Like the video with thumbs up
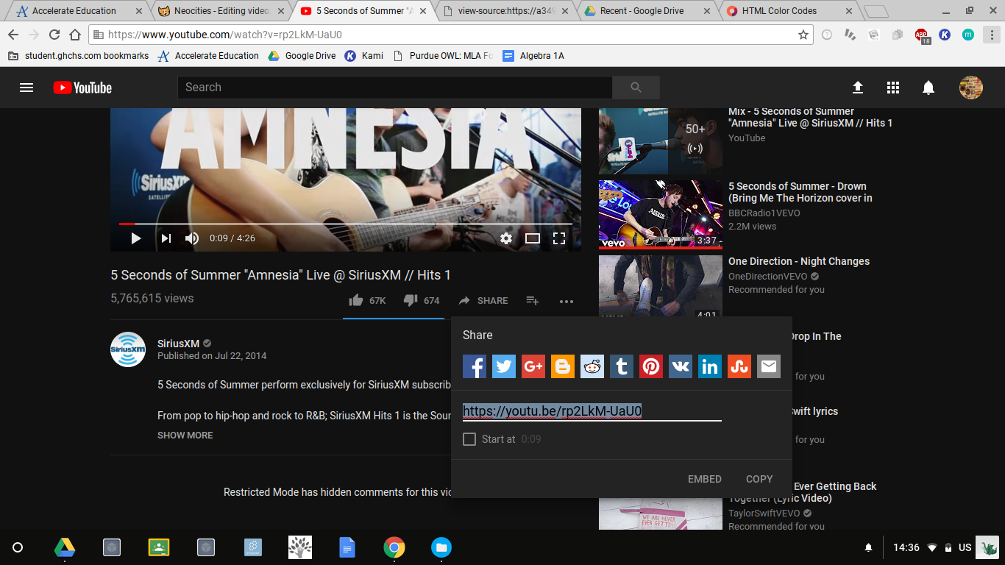 (x=356, y=300)
